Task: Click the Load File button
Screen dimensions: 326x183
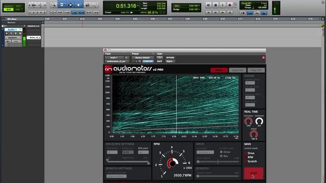Action: click(x=238, y=70)
